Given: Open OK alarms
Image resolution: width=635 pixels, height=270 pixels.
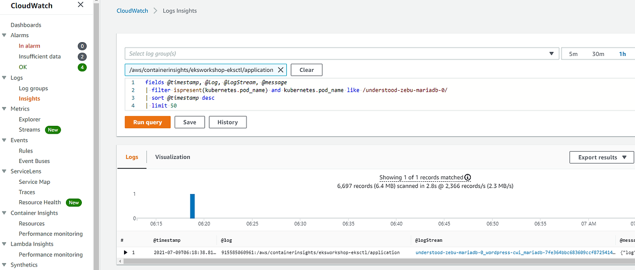Looking at the screenshot, I should (23, 67).
